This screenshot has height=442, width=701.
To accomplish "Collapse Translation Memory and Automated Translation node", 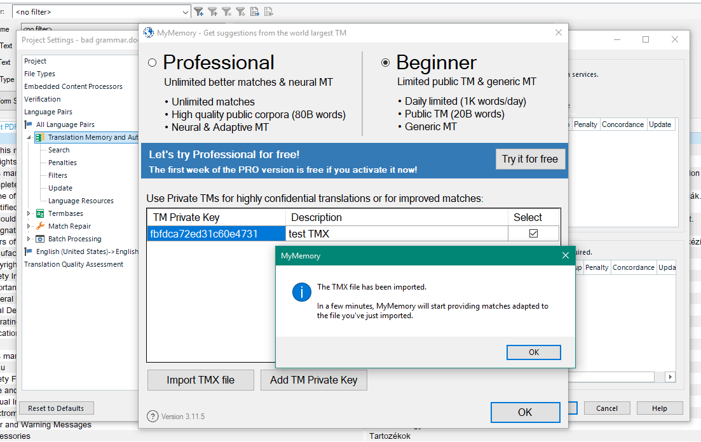I will [x=29, y=137].
